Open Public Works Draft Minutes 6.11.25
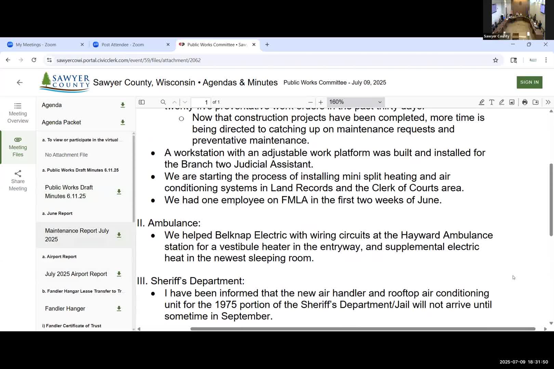The width and height of the screenshot is (554, 369). [69, 192]
